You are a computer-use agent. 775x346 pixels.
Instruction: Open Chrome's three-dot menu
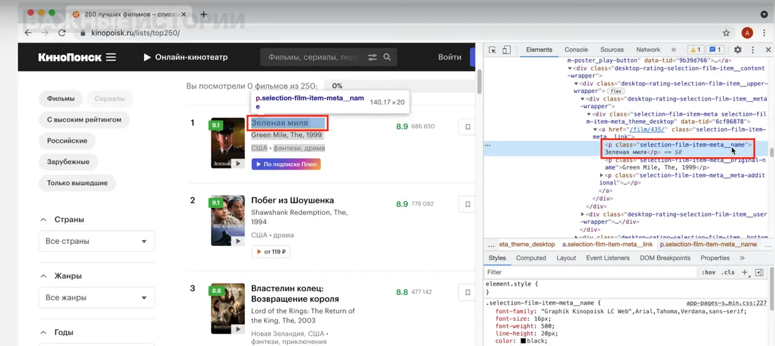coord(764,33)
